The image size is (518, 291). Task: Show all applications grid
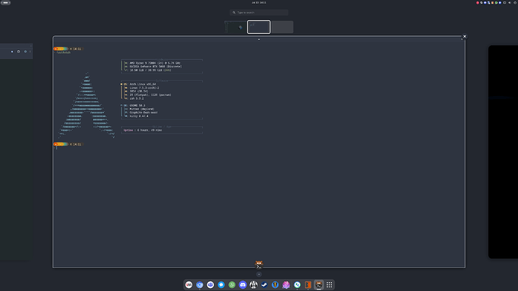coord(330,285)
